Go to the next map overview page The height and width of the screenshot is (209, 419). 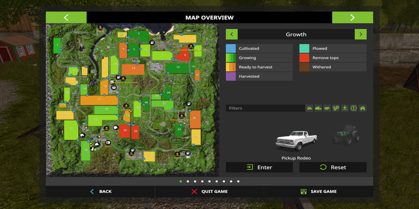pyautogui.click(x=352, y=17)
